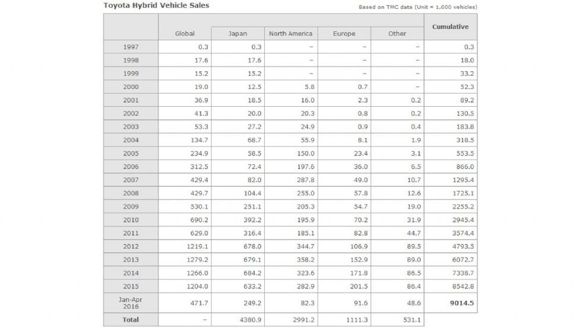The height and width of the screenshot is (327, 582).
Task: Select the 2000 row label
Action: tap(131, 87)
